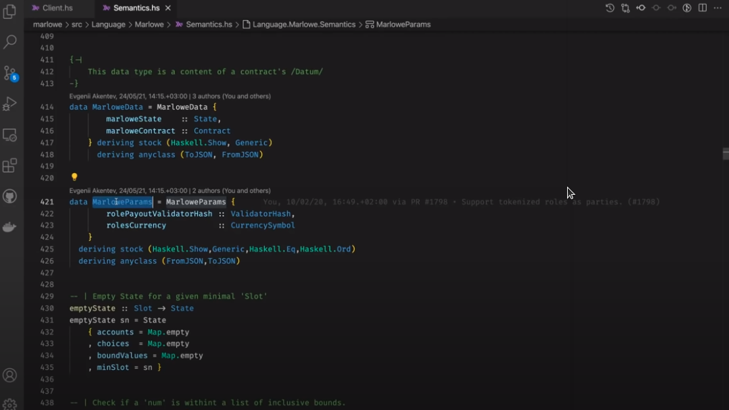Toggle file blame annotations in editor toolbar
Screen dimensions: 729x410
687,8
